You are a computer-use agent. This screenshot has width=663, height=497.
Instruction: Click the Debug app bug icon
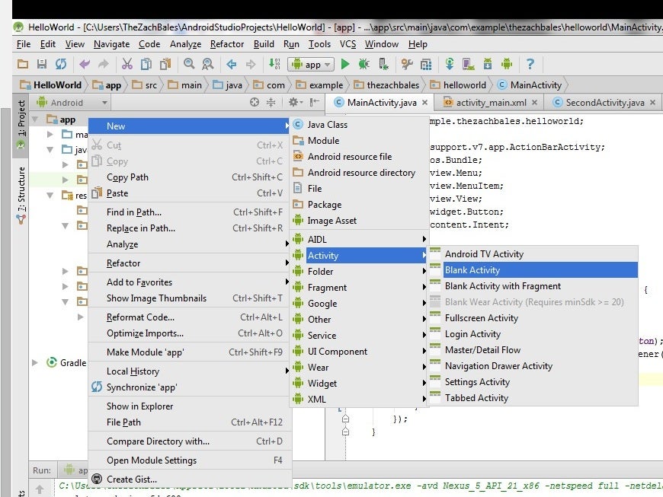(x=364, y=64)
